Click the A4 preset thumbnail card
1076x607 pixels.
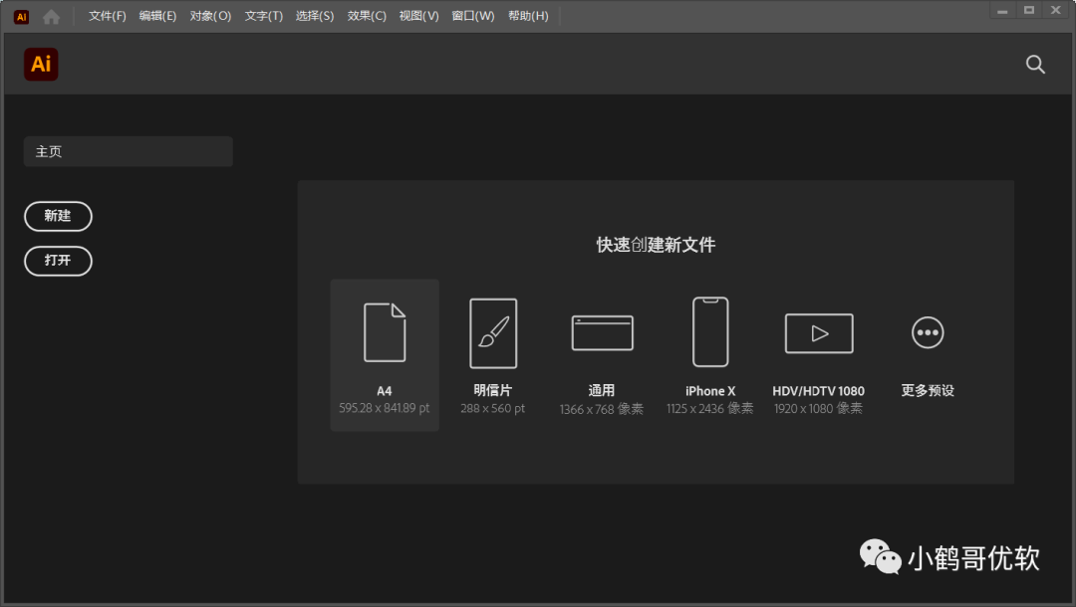coord(385,354)
